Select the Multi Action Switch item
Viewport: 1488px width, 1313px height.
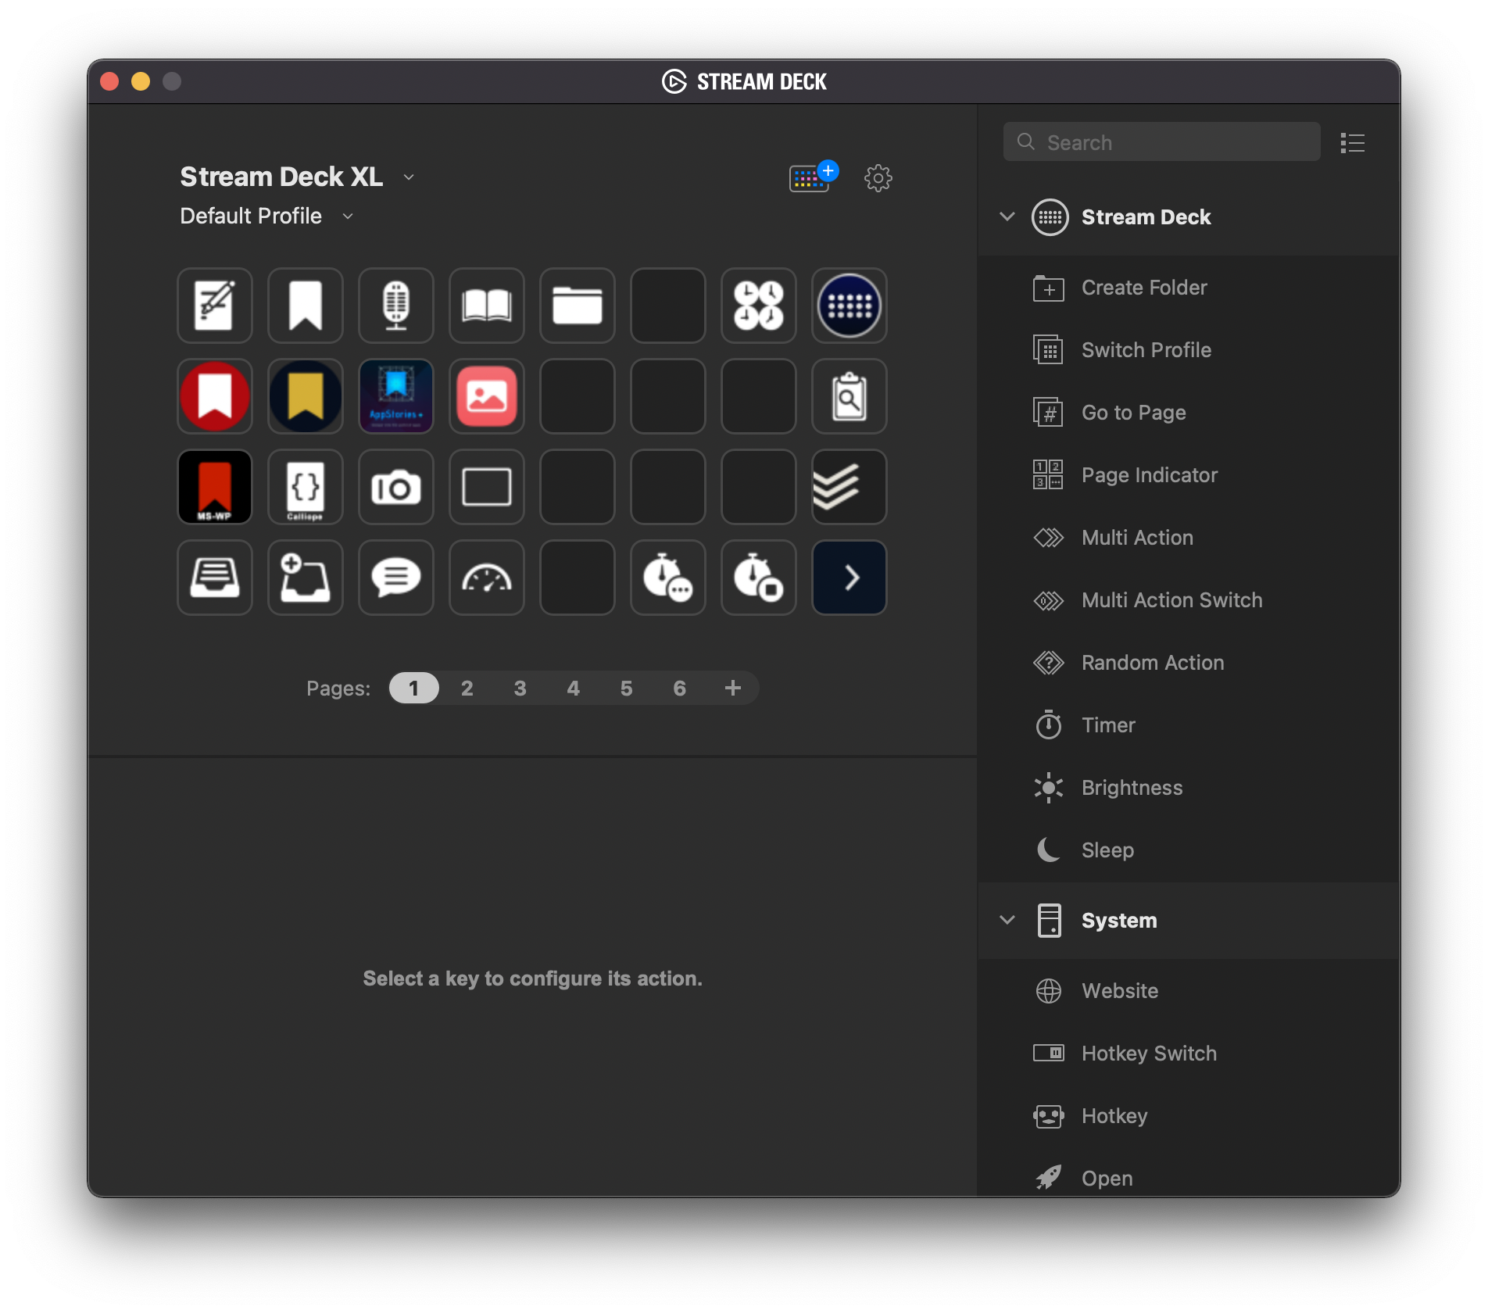1189,600
